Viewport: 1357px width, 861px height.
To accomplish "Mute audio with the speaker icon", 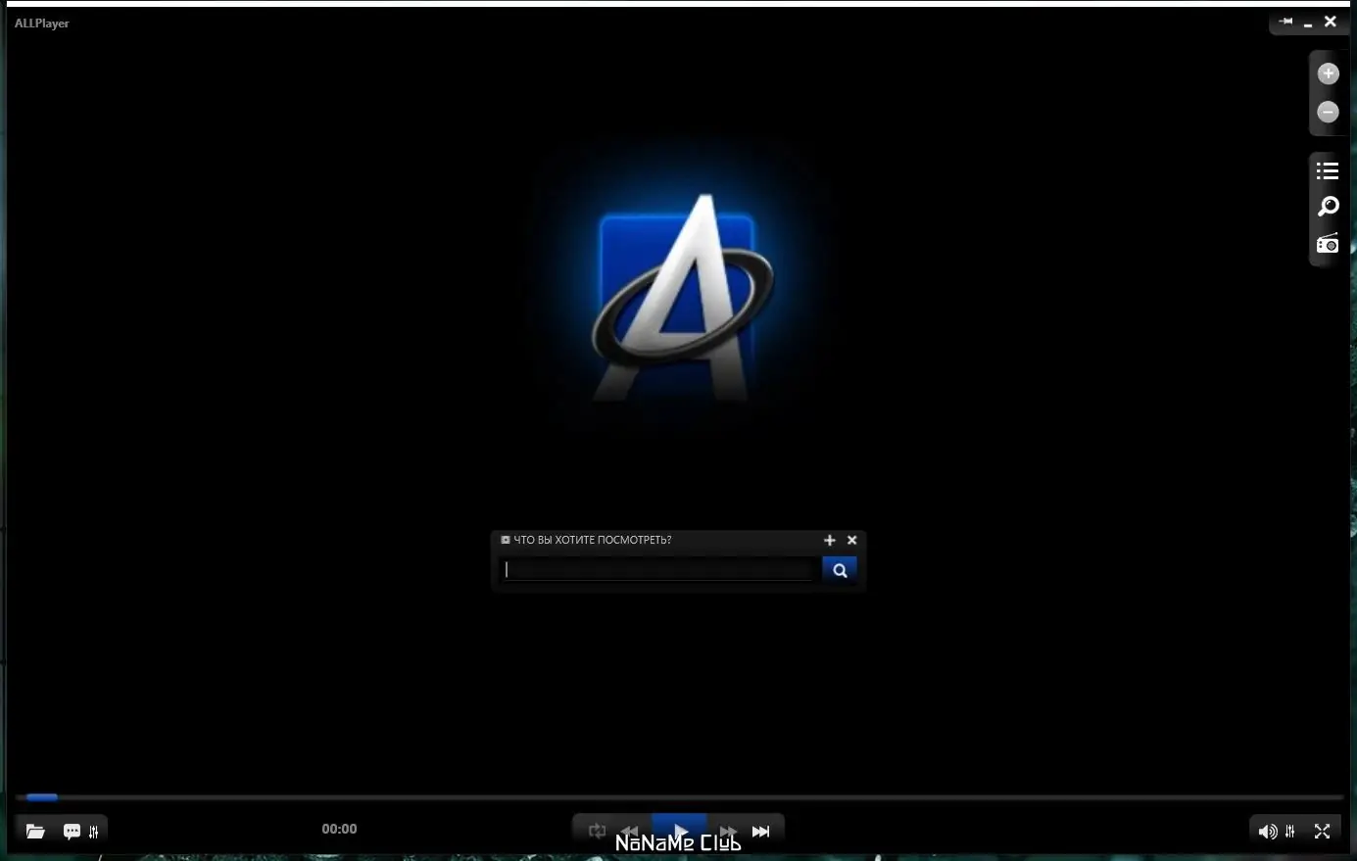I will point(1267,832).
